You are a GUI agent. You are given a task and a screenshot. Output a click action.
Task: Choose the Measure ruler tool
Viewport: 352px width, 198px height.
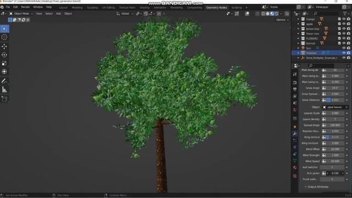click(4, 90)
